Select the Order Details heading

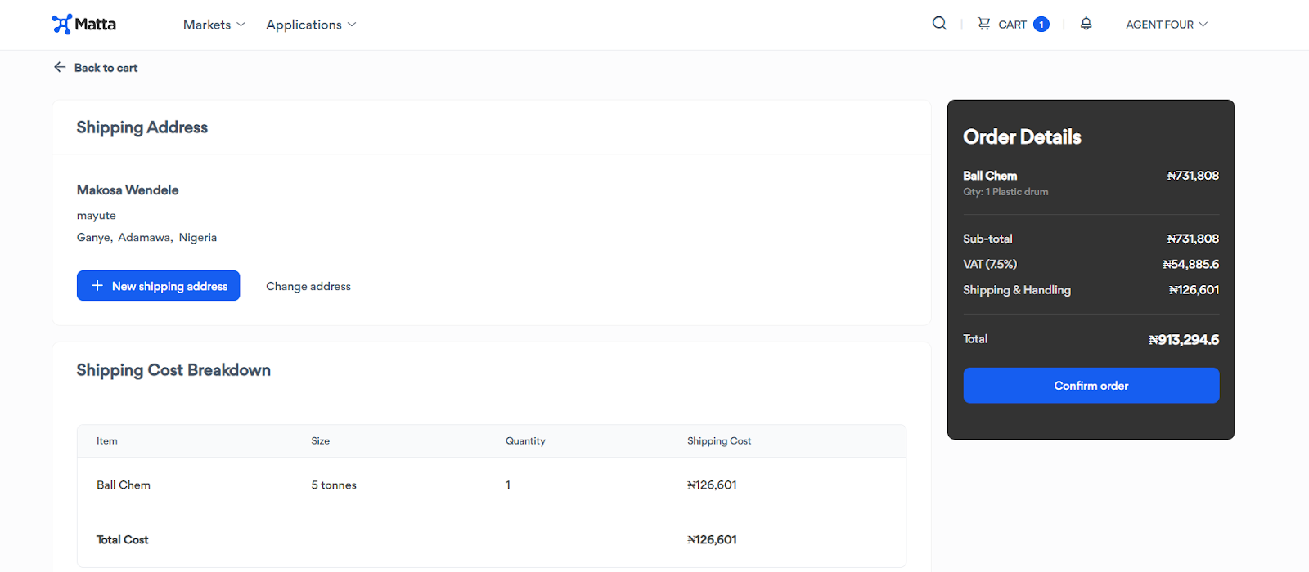pyautogui.click(x=1022, y=137)
